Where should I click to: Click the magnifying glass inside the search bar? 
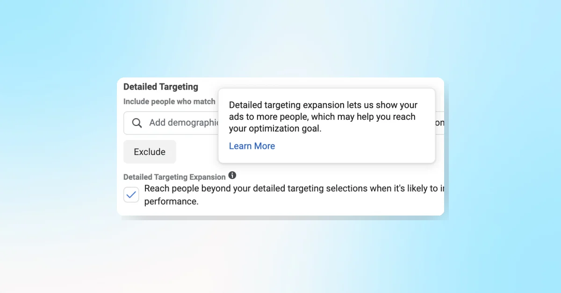pos(137,123)
